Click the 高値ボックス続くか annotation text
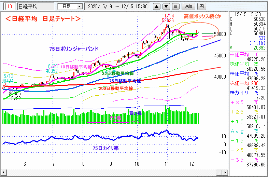 (202, 16)
